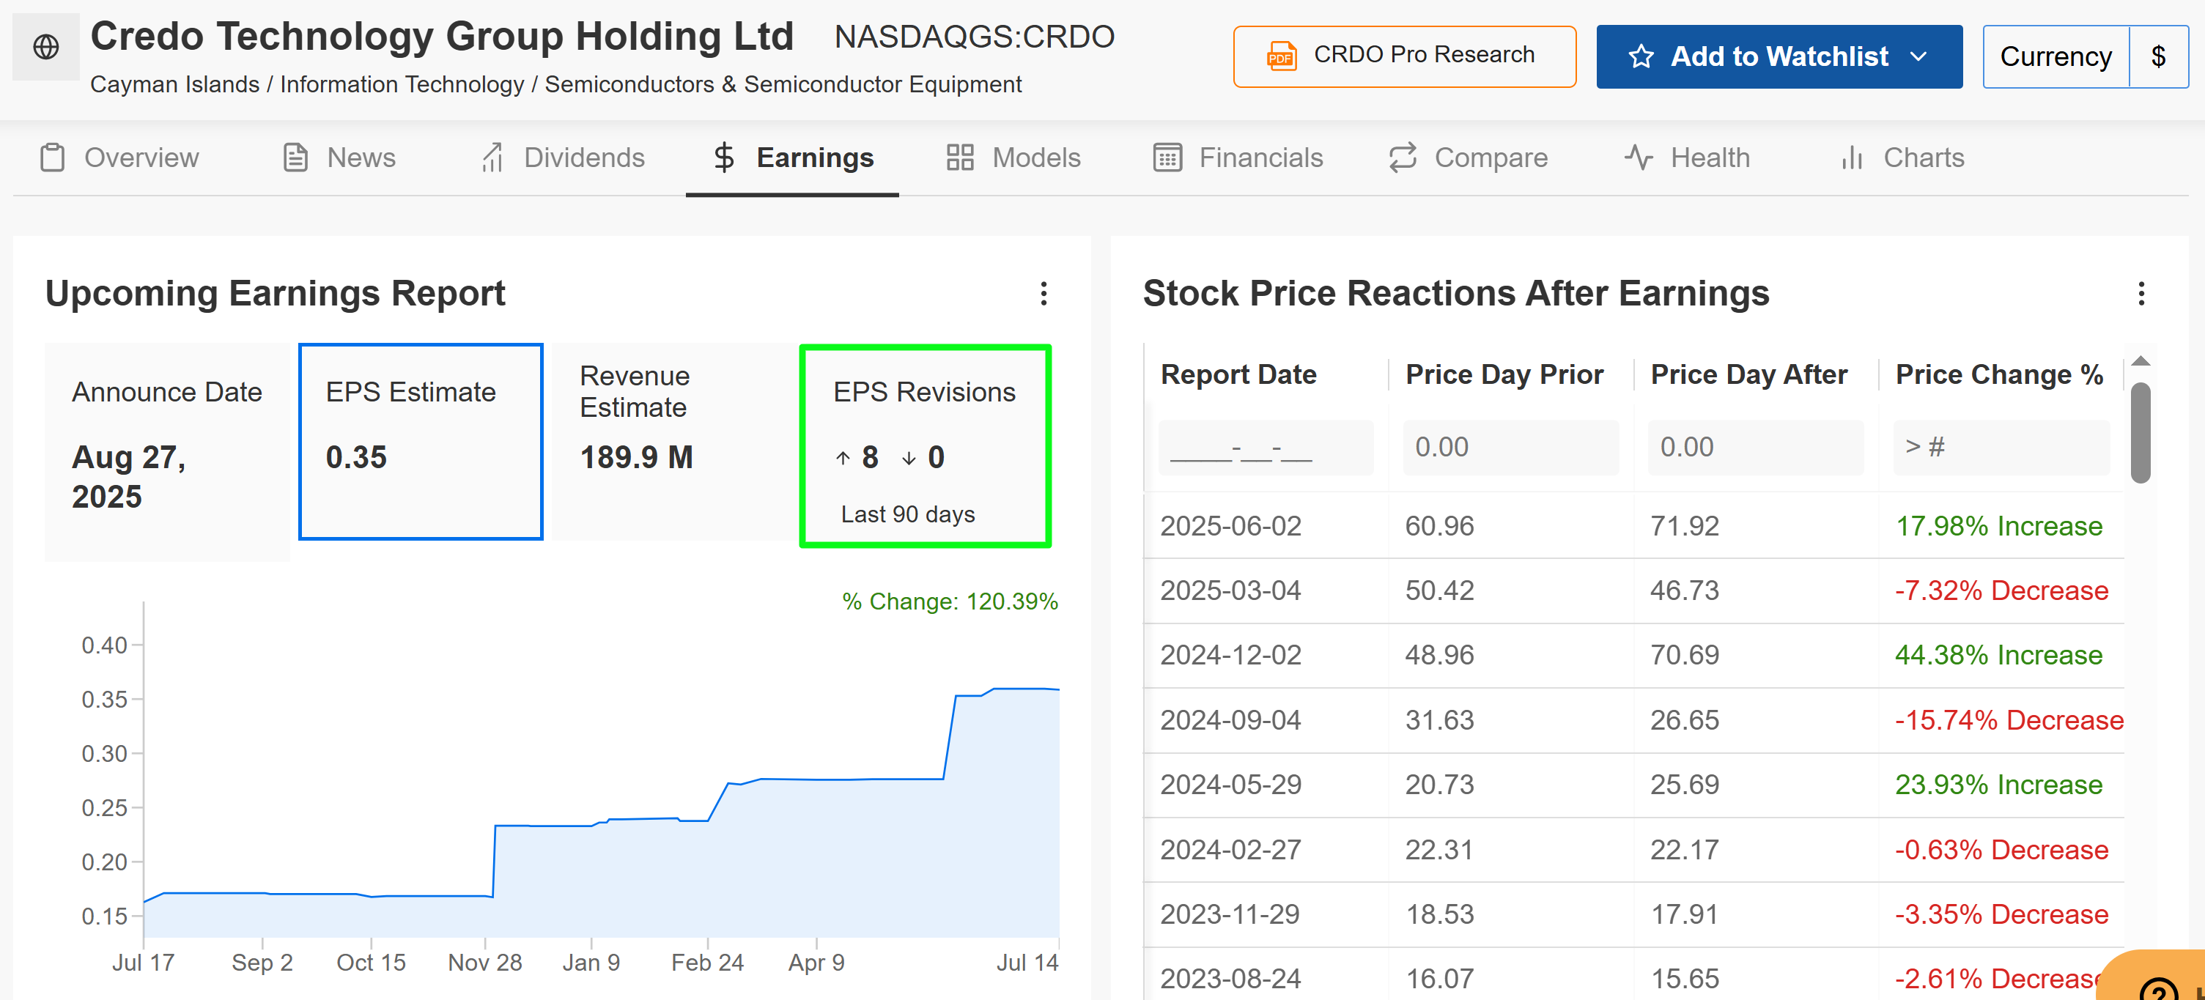2205x1000 pixels.
Task: Open the Models tab
Action: (x=1013, y=158)
